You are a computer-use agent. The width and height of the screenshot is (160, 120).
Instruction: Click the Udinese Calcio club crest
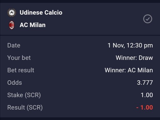[x=12, y=13]
